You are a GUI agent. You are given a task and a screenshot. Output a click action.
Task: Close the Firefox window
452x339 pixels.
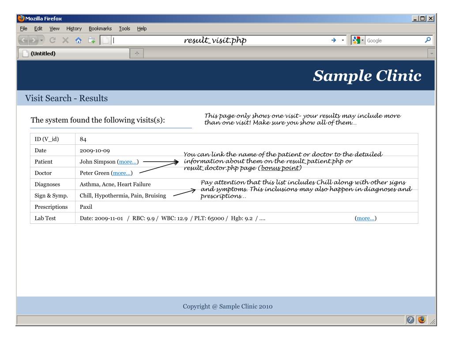431,19
